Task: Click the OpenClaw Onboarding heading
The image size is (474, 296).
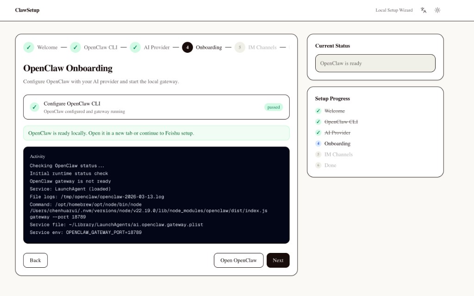Action: point(68,69)
